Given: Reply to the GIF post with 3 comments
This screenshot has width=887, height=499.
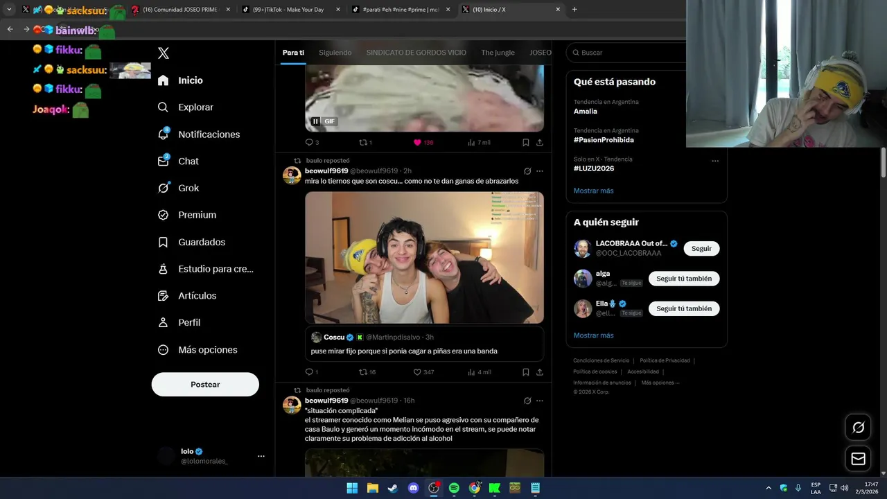Looking at the screenshot, I should [x=312, y=142].
